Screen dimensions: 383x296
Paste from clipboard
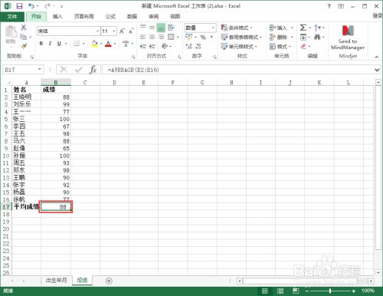11,35
